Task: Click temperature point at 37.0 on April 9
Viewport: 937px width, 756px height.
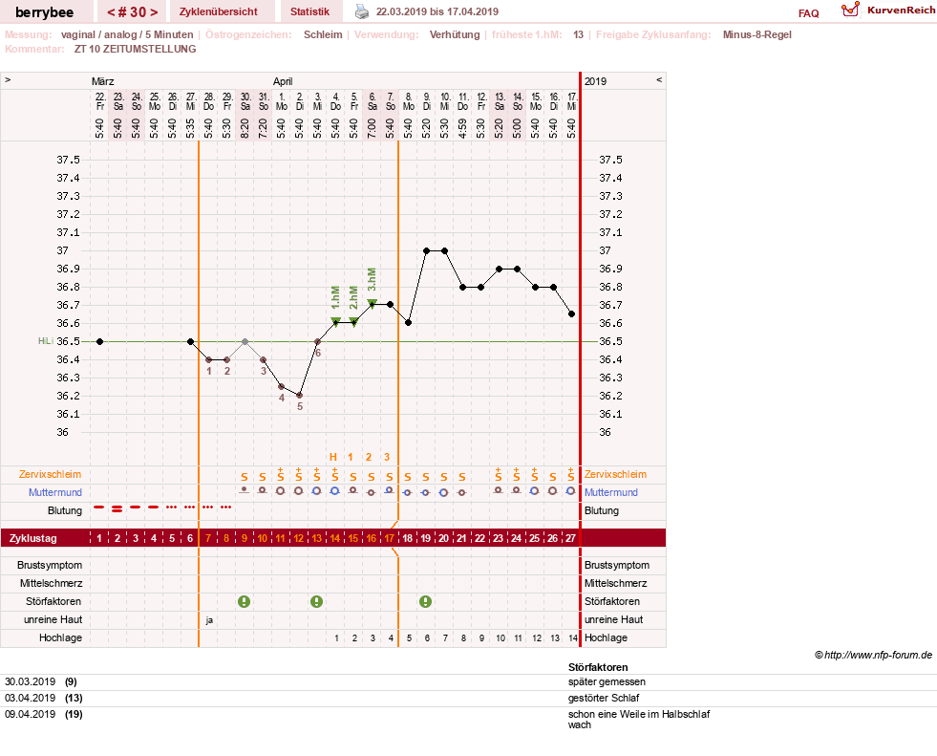Action: [427, 251]
